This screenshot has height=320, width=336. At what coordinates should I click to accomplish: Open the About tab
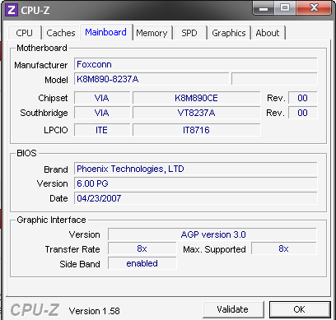tap(268, 33)
